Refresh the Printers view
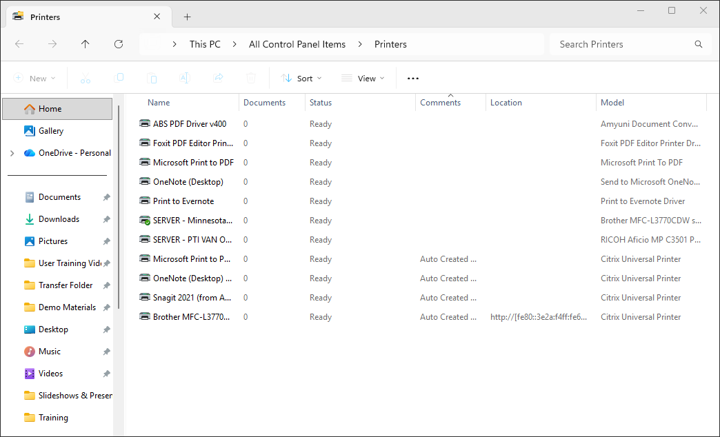The height and width of the screenshot is (437, 720). (119, 44)
